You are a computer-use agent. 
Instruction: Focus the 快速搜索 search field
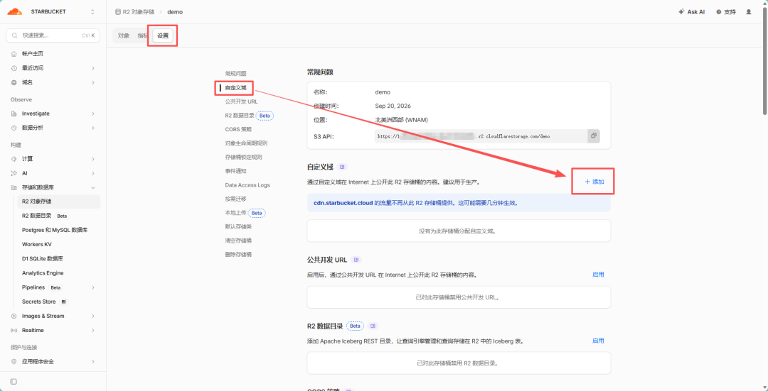click(53, 35)
